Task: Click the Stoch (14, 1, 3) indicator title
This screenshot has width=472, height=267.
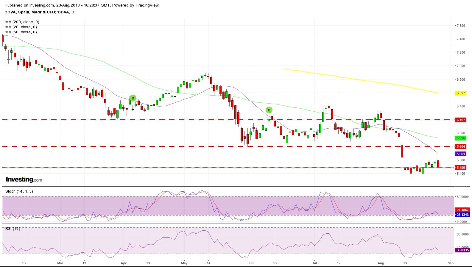Action: tap(19, 191)
